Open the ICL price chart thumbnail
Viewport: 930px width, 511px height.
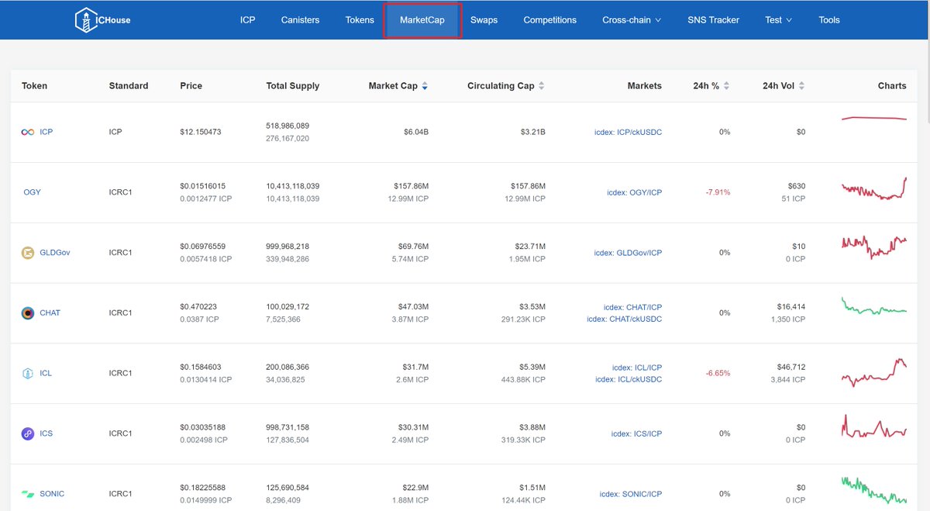[x=874, y=372]
